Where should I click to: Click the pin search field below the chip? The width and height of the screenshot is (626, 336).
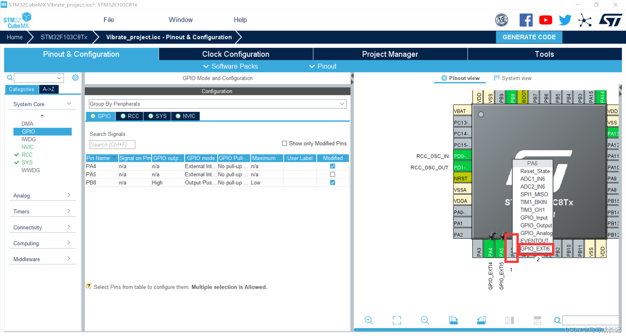pos(590,320)
